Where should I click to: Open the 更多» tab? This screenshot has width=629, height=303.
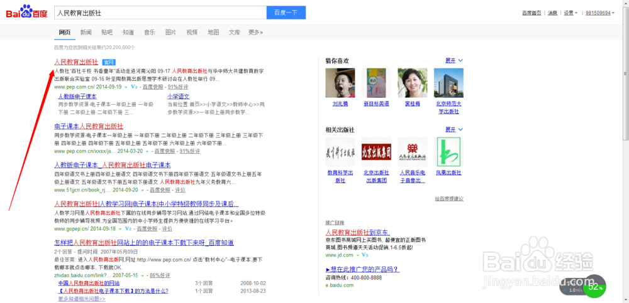[256, 33]
